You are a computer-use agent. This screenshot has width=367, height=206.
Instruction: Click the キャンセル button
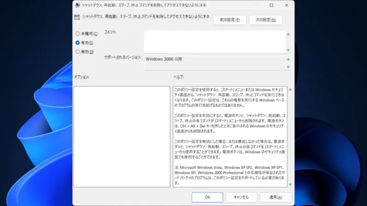point(241,197)
